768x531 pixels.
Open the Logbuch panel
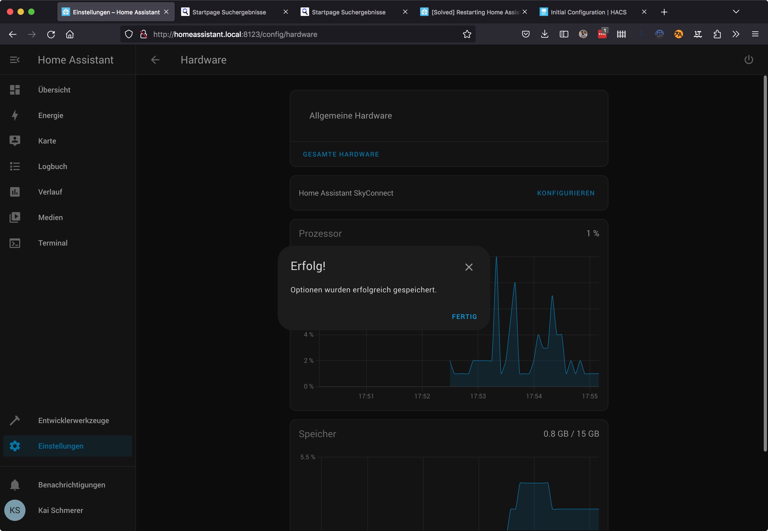[53, 166]
